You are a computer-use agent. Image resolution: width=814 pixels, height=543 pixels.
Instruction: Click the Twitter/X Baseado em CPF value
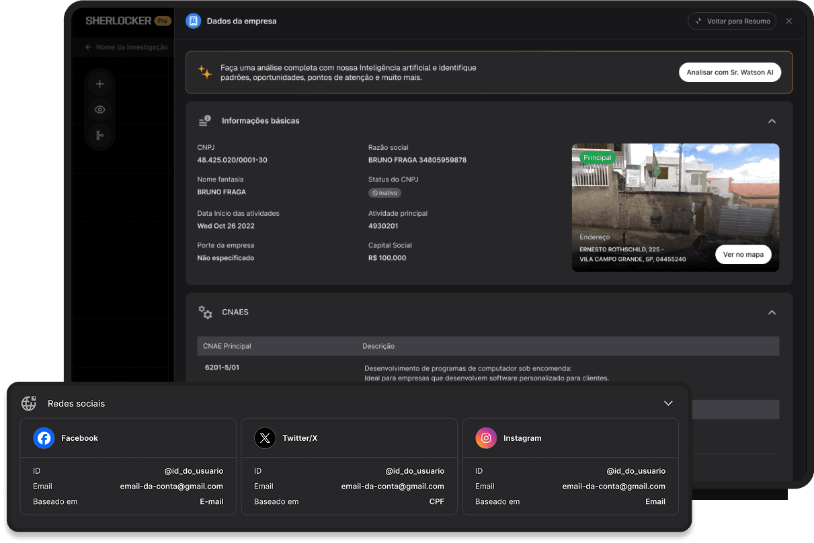pyautogui.click(x=437, y=502)
